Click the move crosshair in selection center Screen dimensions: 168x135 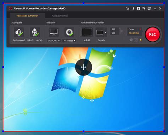(84, 67)
